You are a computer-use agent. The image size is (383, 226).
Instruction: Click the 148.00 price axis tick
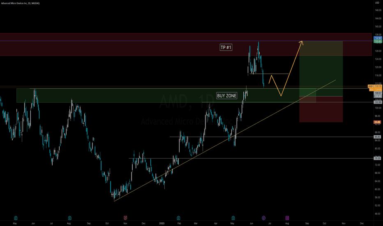pos(378,10)
